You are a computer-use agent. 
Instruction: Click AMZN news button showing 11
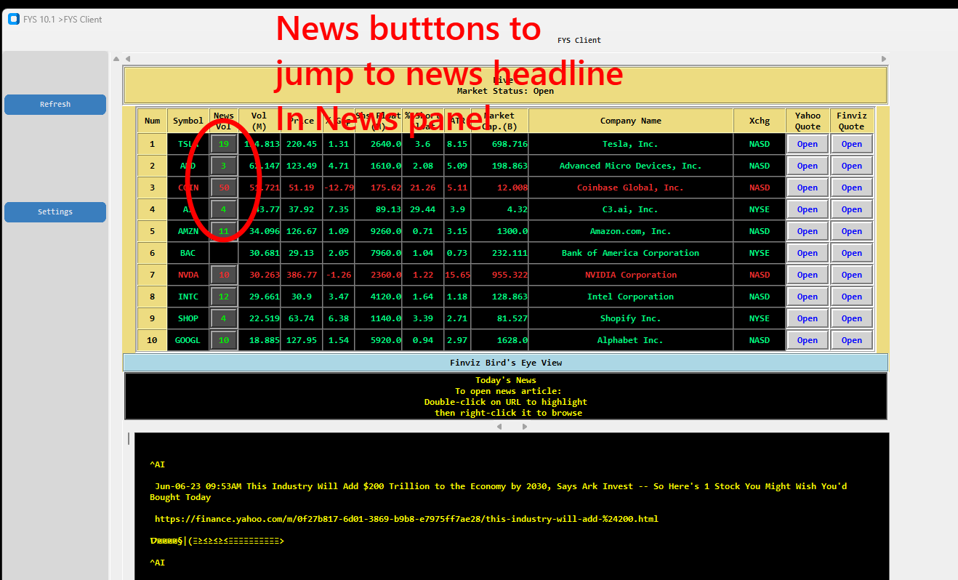click(x=224, y=231)
